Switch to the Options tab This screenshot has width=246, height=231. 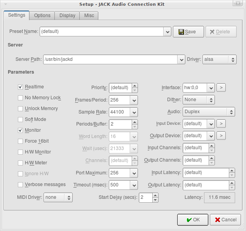[x=42, y=16]
